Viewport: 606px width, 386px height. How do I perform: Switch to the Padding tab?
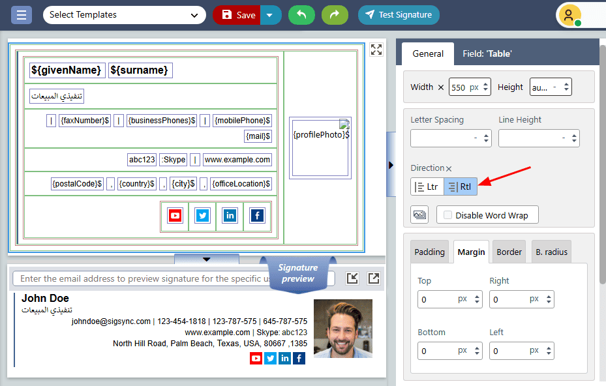pyautogui.click(x=429, y=252)
